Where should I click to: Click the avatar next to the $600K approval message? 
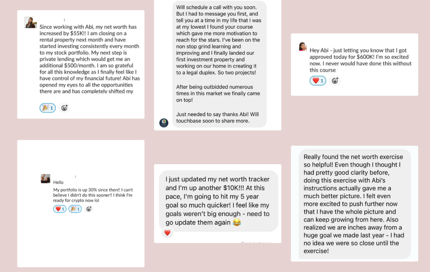pos(303,47)
